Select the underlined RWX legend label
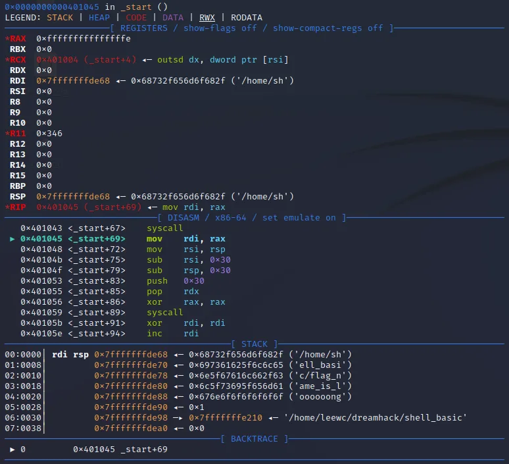The width and height of the screenshot is (509, 464). (207, 18)
